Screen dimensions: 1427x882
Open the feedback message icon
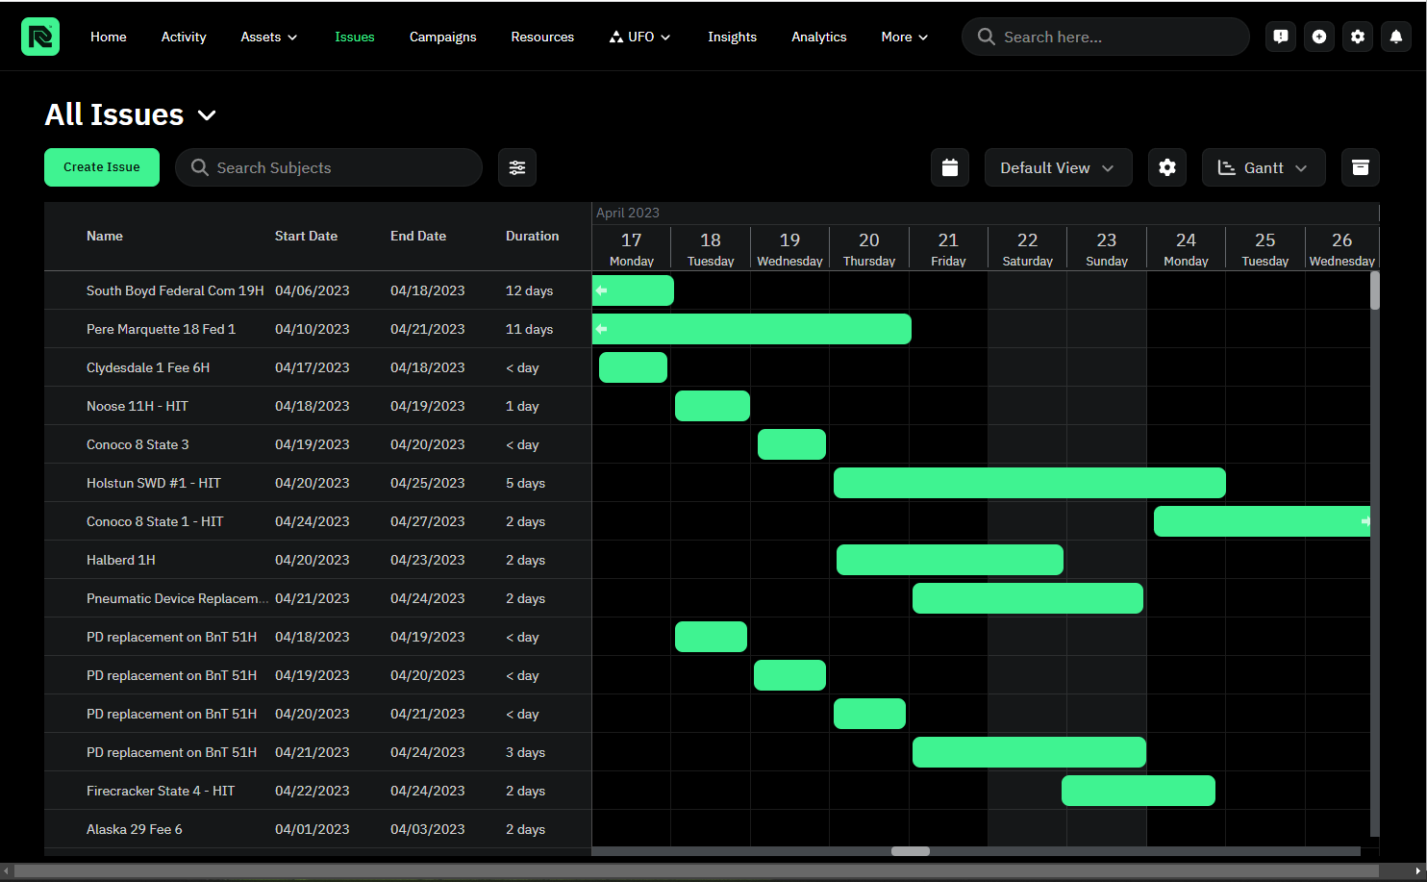pos(1281,37)
